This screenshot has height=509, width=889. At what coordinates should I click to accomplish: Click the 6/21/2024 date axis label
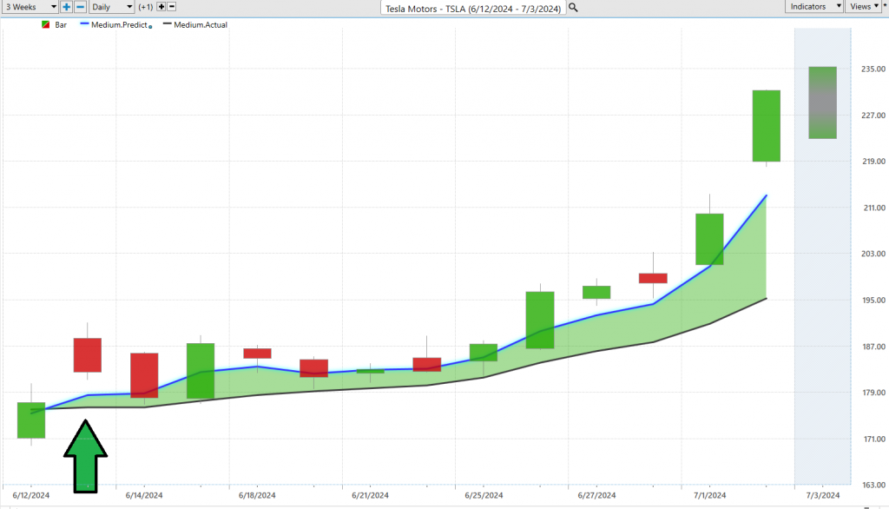point(370,495)
